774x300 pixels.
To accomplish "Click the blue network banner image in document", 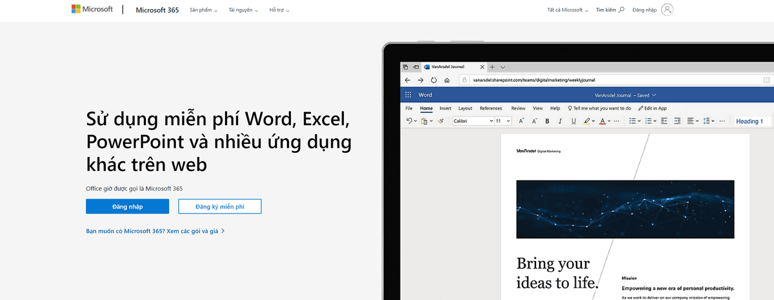I will click(625, 209).
